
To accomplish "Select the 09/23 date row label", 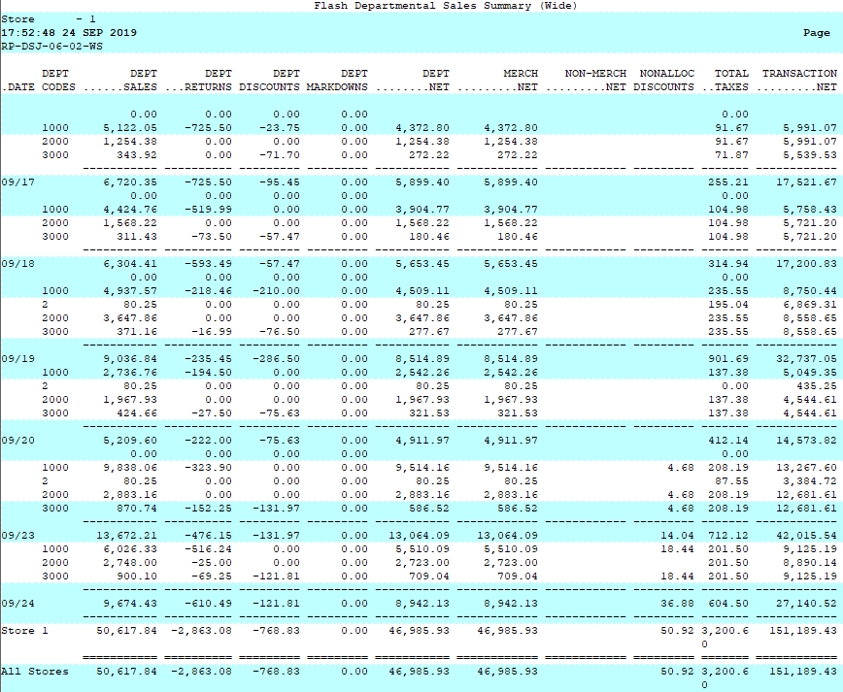I will click(x=17, y=535).
